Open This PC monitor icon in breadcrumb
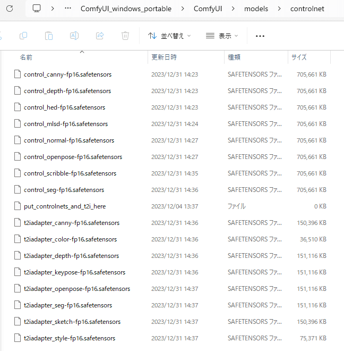This screenshot has height=351, width=344. pos(37,9)
